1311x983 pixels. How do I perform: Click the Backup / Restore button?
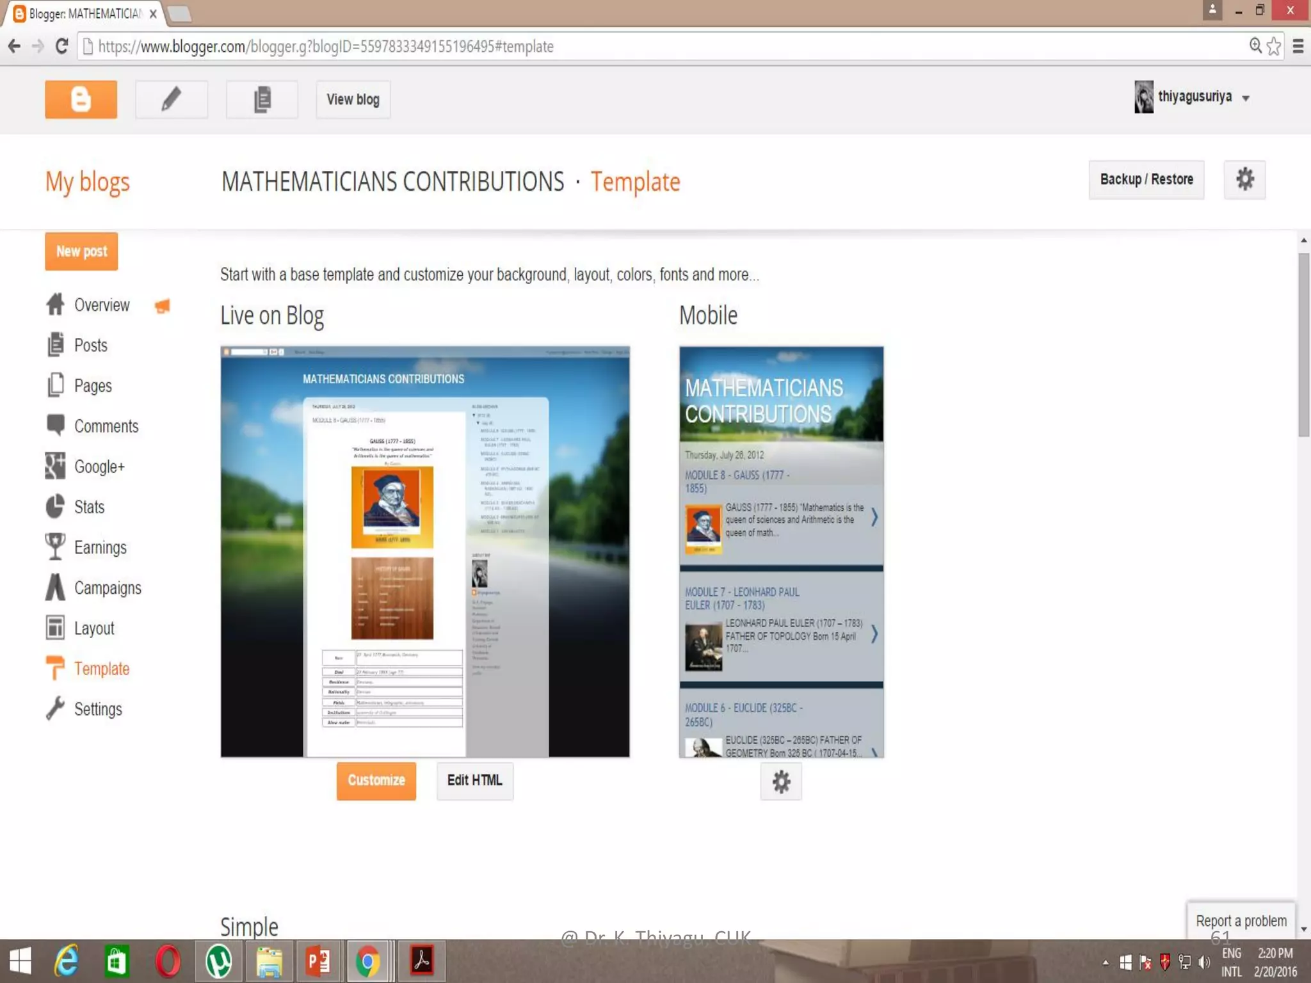(x=1146, y=180)
